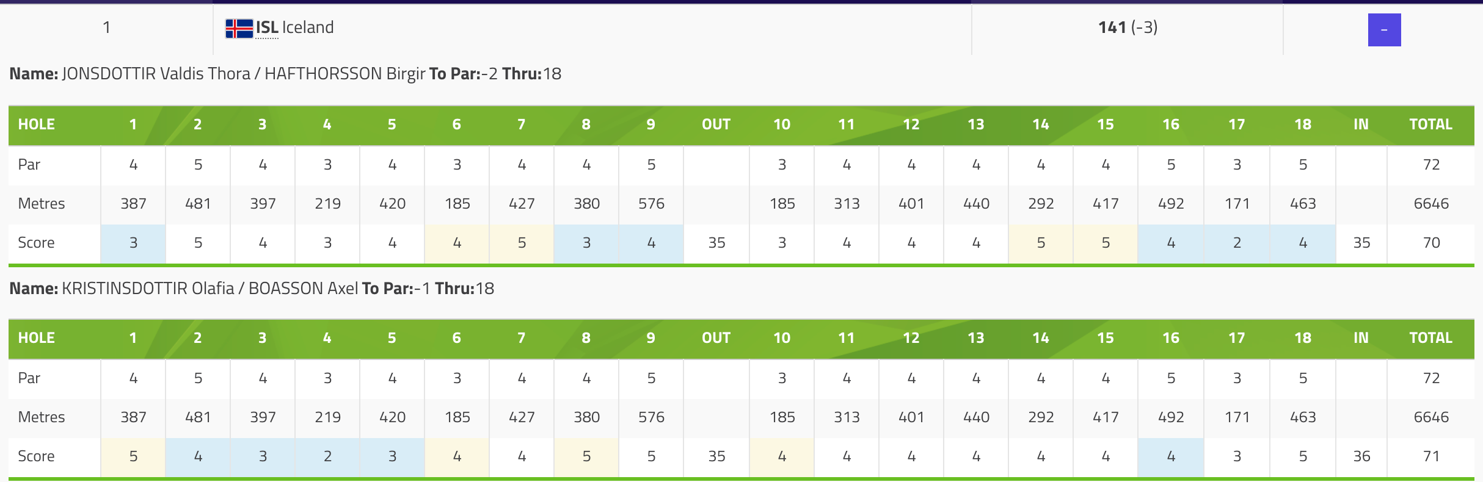Click second scorecard IN score 36
This screenshot has height=482, width=1483.
coord(1361,457)
